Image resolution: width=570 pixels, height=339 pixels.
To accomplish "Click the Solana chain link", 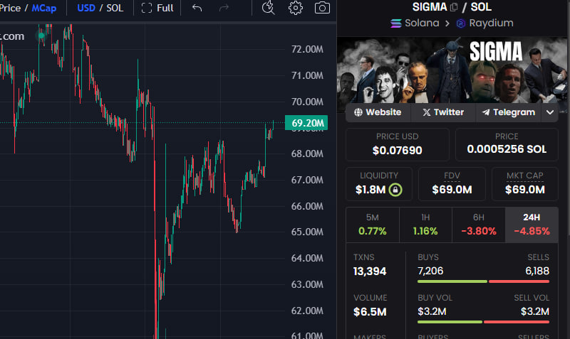I will click(x=415, y=23).
